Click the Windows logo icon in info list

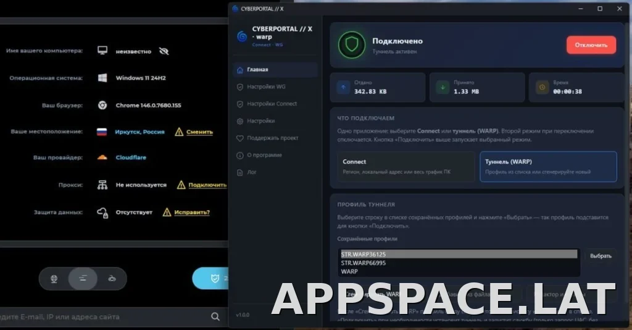[x=102, y=78]
